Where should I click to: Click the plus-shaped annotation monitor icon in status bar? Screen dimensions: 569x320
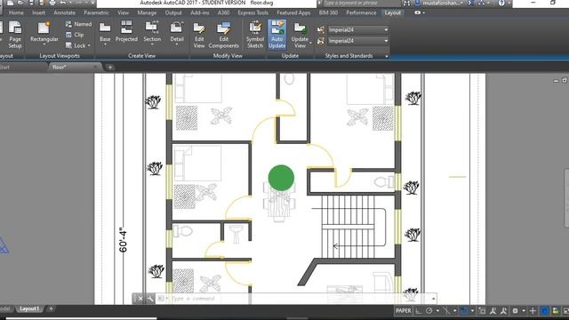tap(533, 310)
